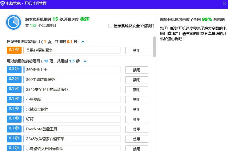Image resolution: width=228 pixels, height=160 pixels.
Task: Select the 2345软件管家右键菜单 row text
Action: pos(45,139)
